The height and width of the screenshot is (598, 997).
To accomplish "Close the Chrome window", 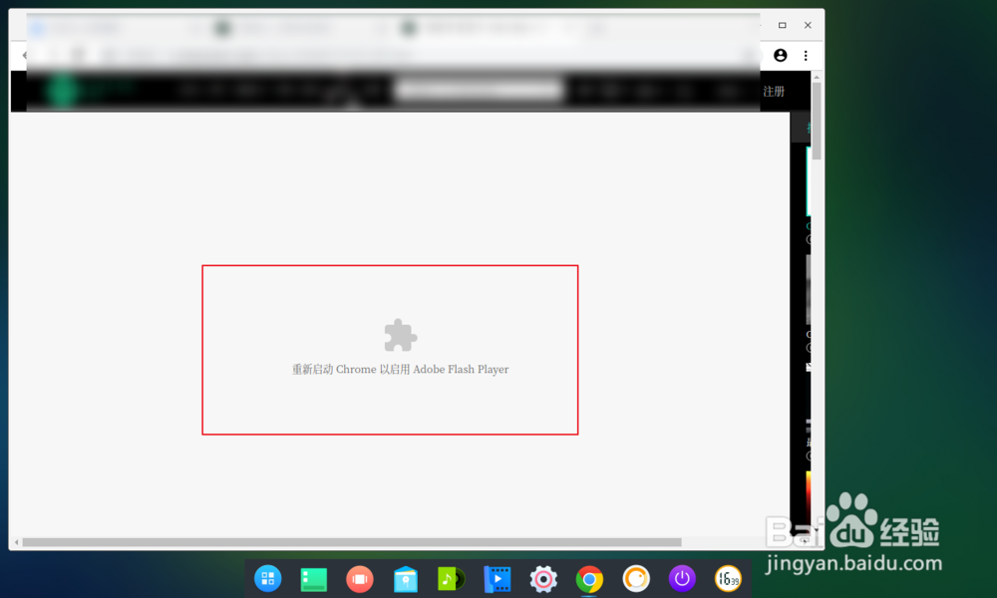I will pos(808,26).
